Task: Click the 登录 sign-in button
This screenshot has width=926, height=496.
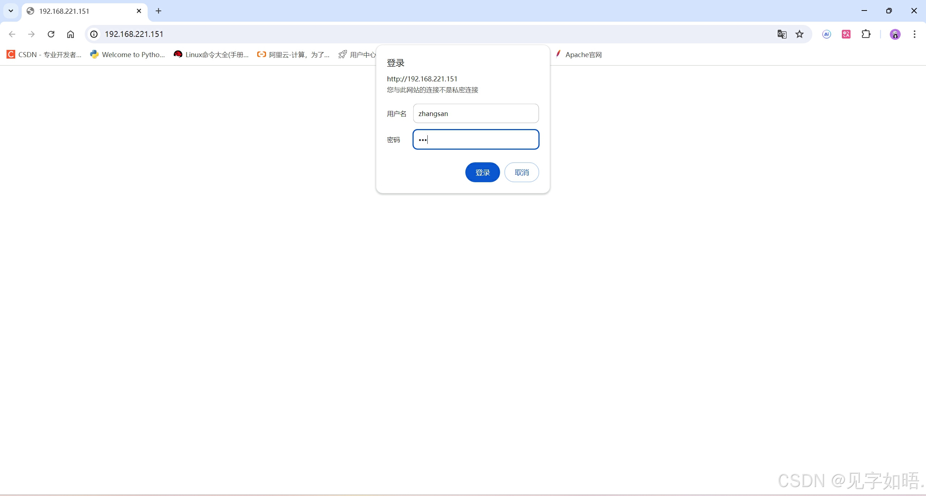Action: click(482, 172)
